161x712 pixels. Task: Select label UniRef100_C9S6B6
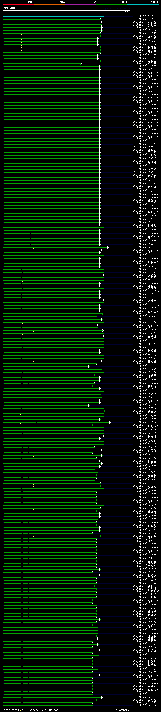(x=144, y=330)
